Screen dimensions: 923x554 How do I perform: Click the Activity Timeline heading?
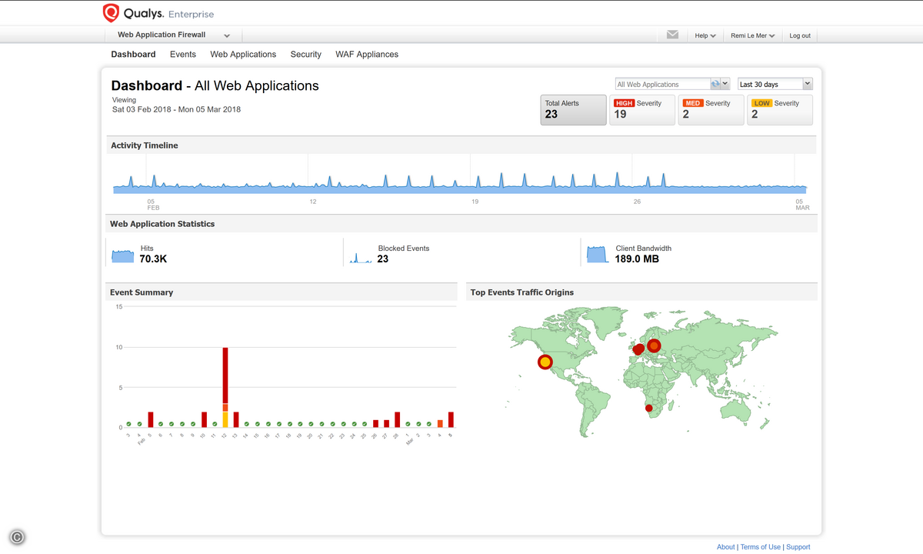point(145,145)
